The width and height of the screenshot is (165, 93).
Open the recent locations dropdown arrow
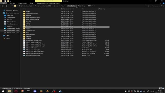tap(9, 6)
